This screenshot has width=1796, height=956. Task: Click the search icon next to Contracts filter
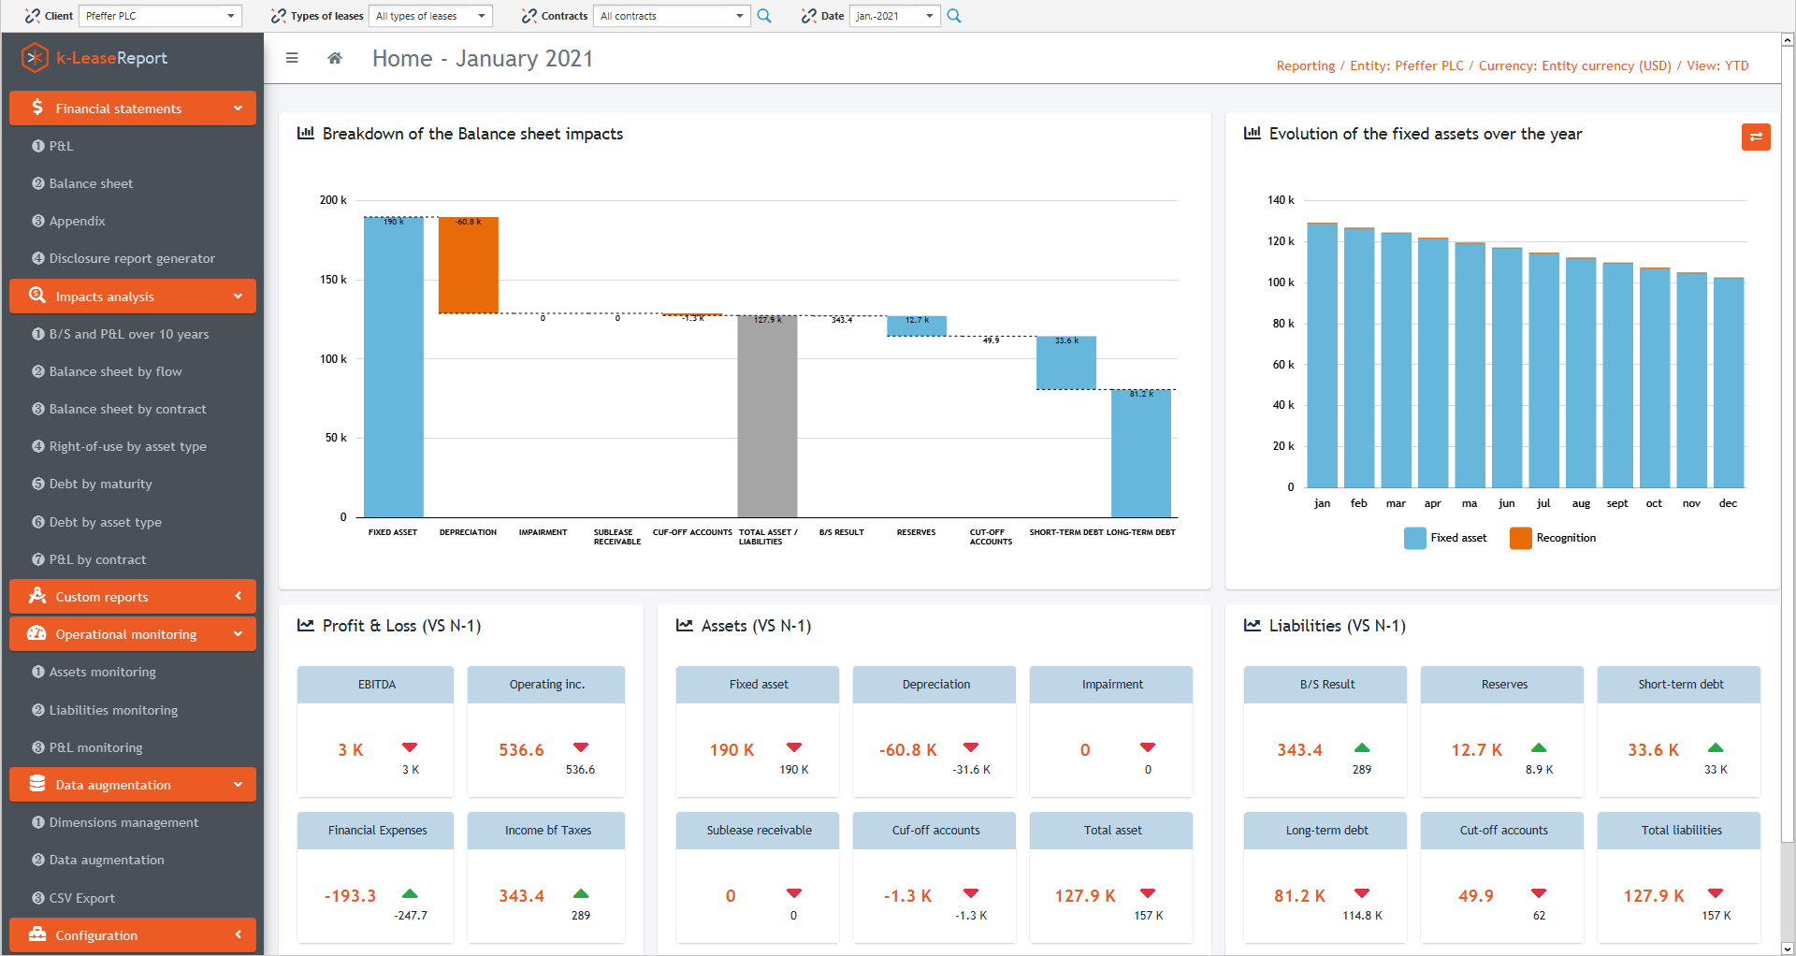pyautogui.click(x=764, y=16)
